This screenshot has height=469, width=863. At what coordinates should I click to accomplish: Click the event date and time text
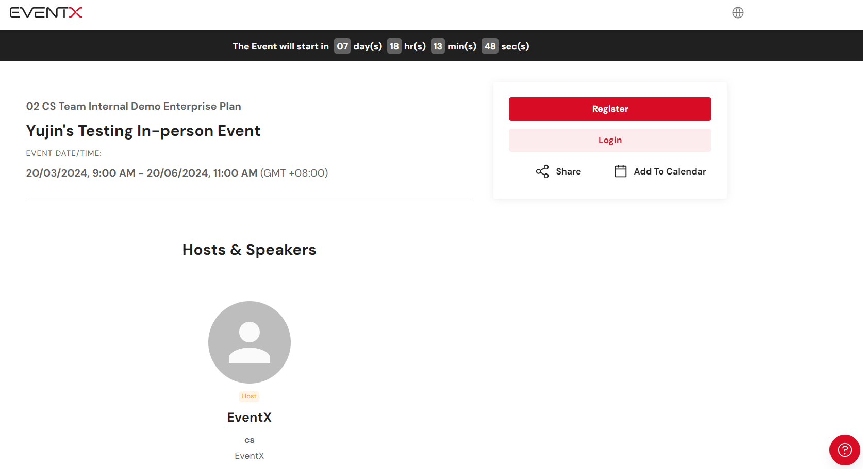click(x=177, y=173)
